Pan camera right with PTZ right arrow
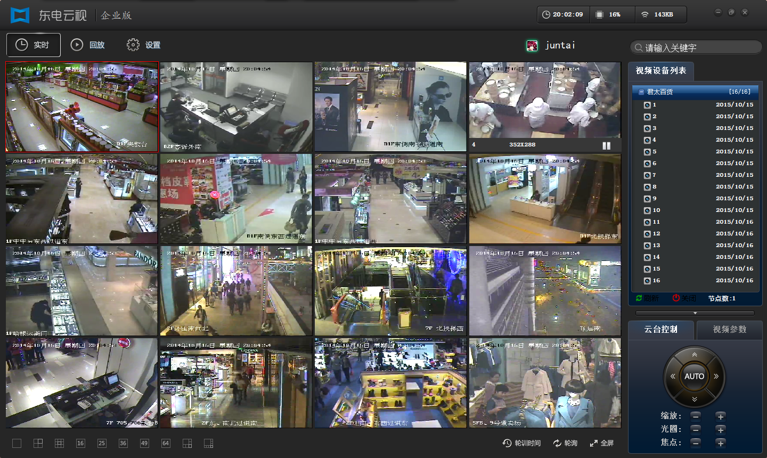The image size is (767, 458). point(716,377)
